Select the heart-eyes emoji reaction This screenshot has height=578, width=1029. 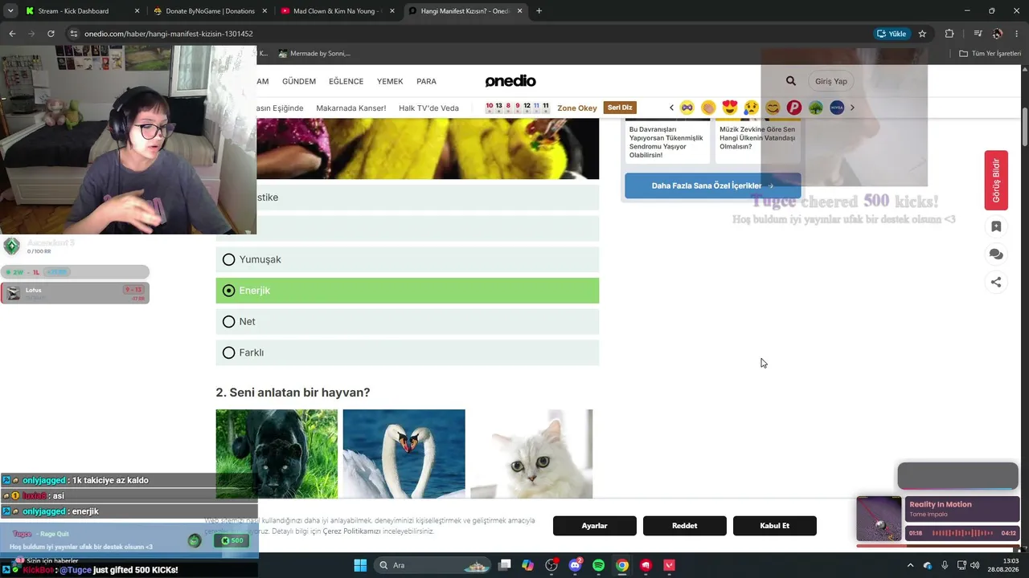730,108
